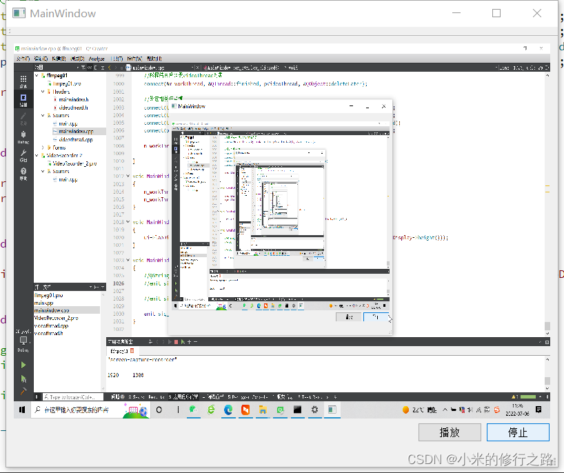Open the 文件(F) menu
Screen dimensions: 564x473
tap(23, 59)
